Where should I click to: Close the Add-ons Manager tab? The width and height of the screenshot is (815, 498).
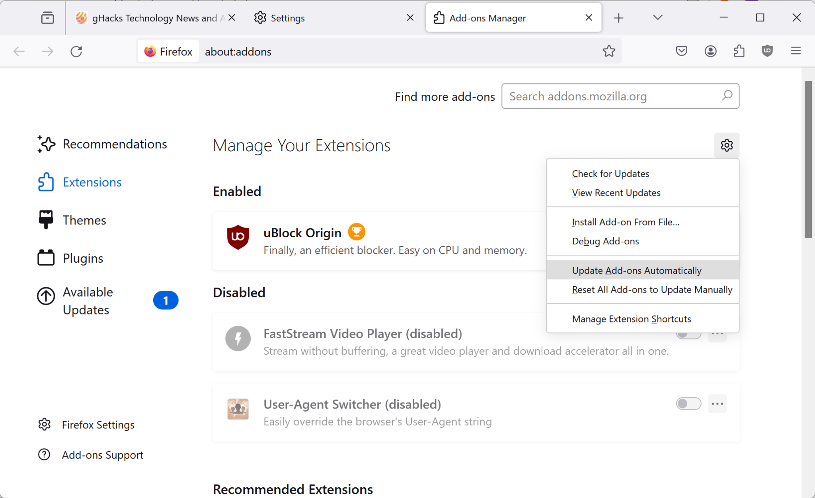pyautogui.click(x=589, y=18)
